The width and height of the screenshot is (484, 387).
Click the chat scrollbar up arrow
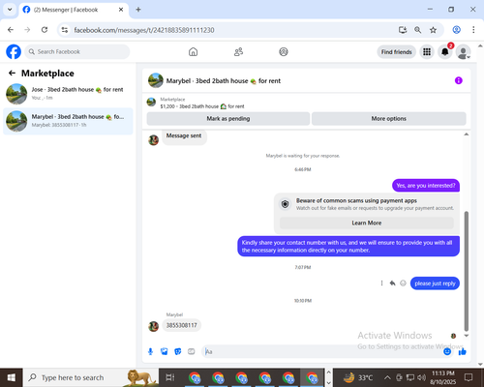pyautogui.click(x=467, y=134)
